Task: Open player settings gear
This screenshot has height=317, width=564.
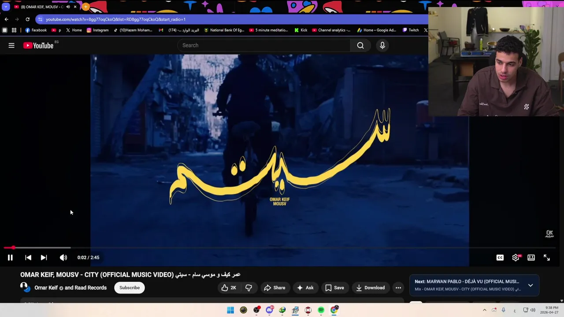Action: pyautogui.click(x=516, y=258)
